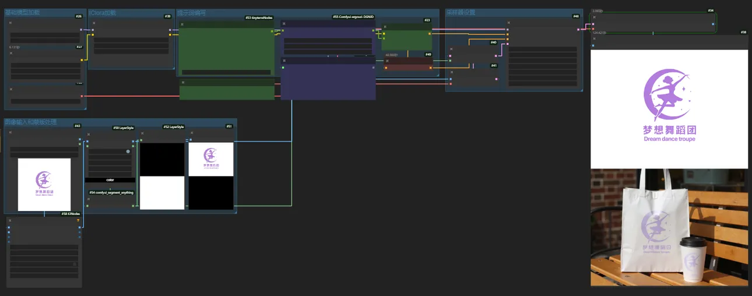The height and width of the screenshot is (296, 752).
Task: Click collapse dot on sampler node #48
Action: pyautogui.click(x=509, y=23)
